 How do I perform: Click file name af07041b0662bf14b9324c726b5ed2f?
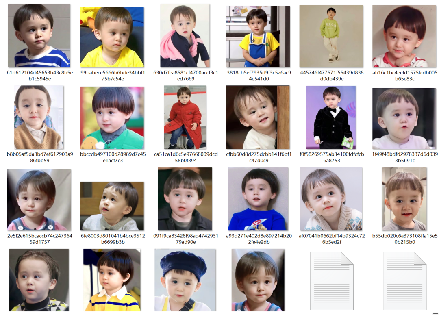point(332,239)
